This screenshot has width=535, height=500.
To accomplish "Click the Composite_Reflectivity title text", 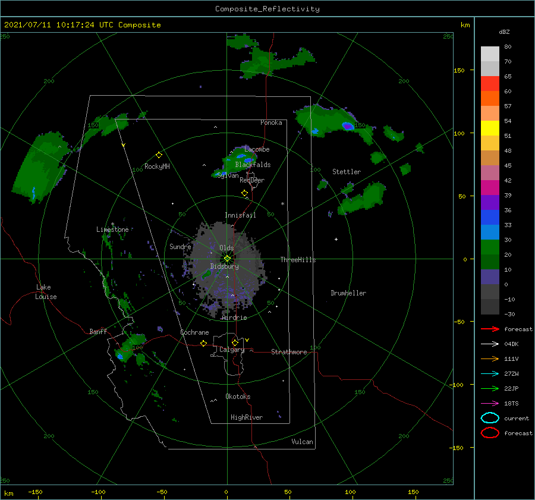I will point(267,9).
